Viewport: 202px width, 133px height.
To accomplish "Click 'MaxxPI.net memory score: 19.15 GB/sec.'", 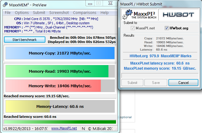I will (160, 68).
